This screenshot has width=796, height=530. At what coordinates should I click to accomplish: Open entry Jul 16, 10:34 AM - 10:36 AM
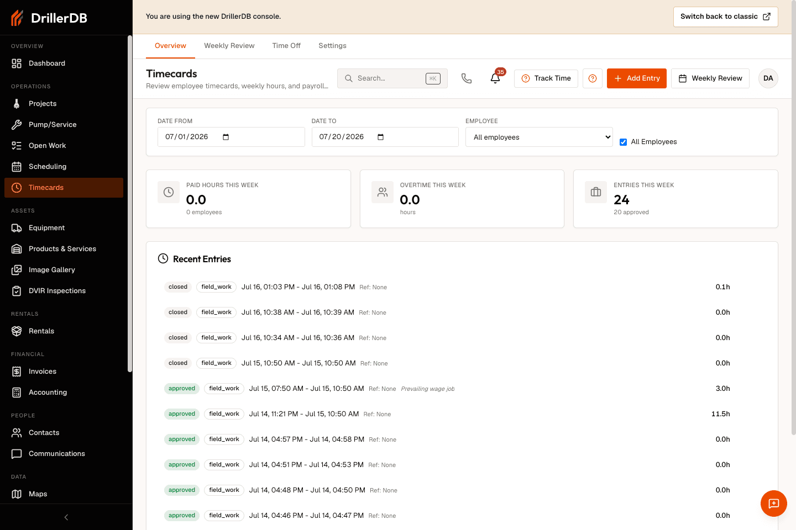pyautogui.click(x=462, y=338)
